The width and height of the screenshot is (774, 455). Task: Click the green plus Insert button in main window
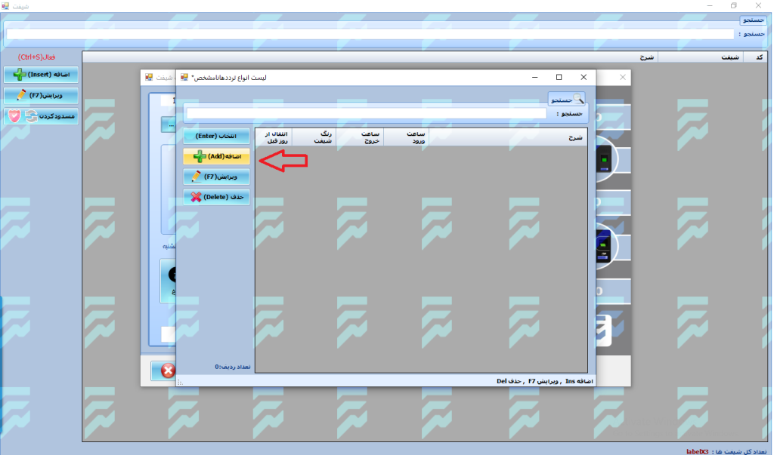[41, 75]
